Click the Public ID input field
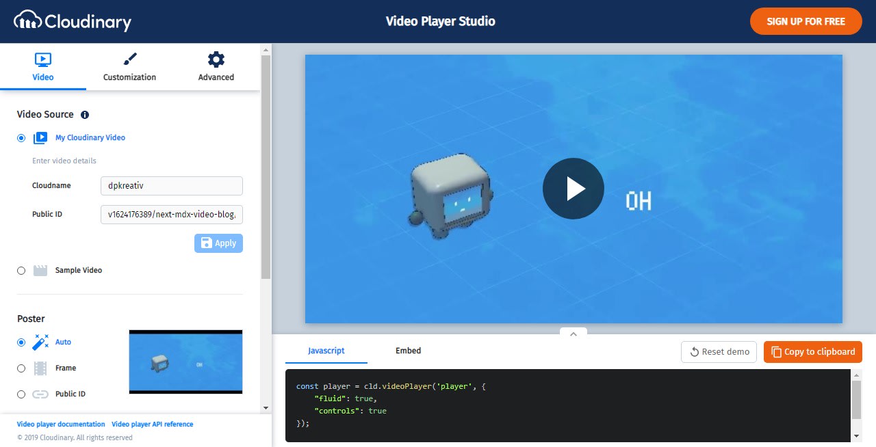Screen dimensions: 876x447 (x=171, y=215)
